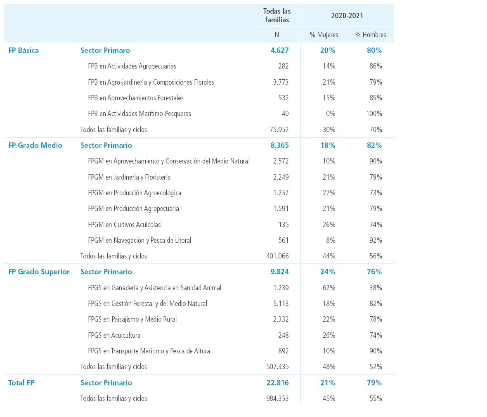
Task: Click the 401.066 total value
Action: [277, 256]
